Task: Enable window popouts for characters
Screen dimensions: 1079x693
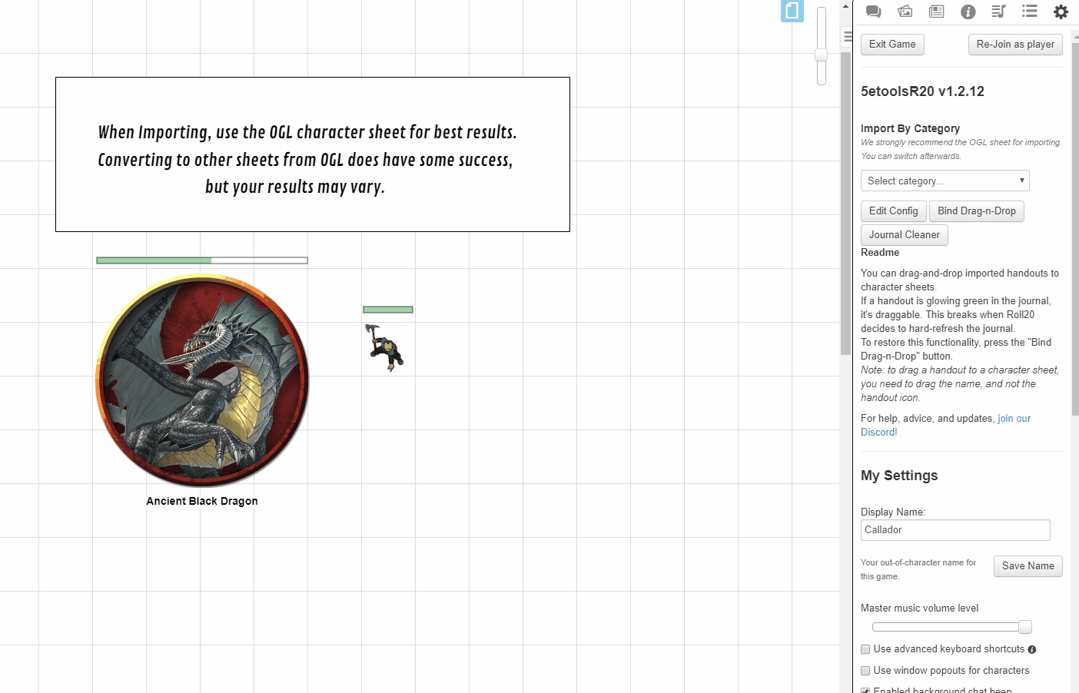Action: 865,671
